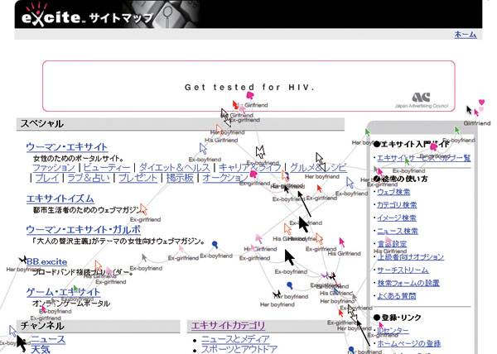The image size is (497, 354).
Task: Open the ラブ&占い link
Action: tap(89, 178)
